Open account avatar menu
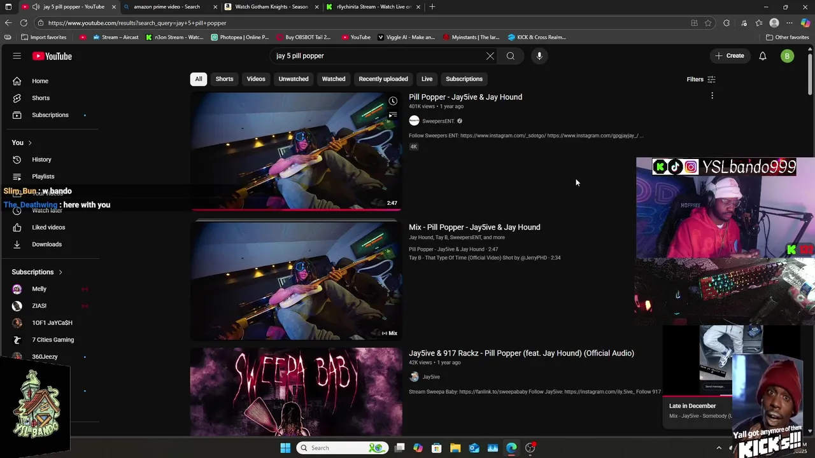Screen dimensions: 815x458 click(788, 56)
